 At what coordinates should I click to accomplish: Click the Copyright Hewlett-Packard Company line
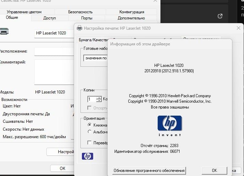[170, 96]
